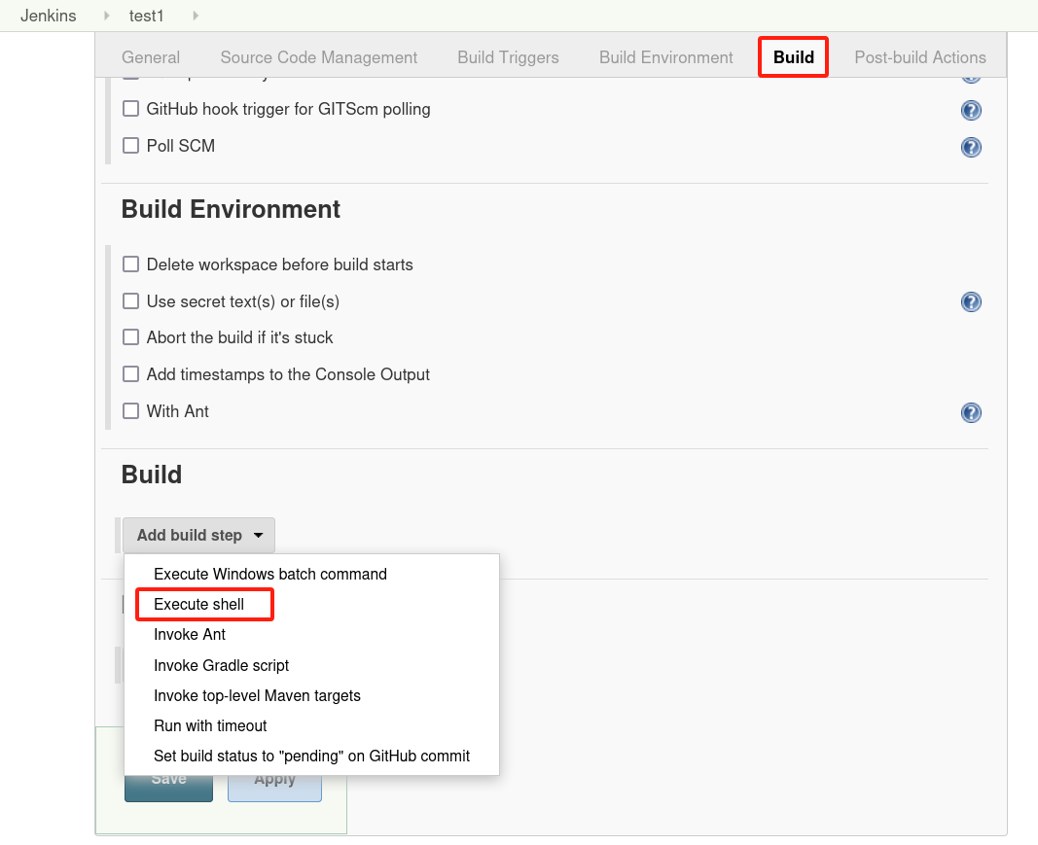The width and height of the screenshot is (1038, 845).
Task: Expand the arrow after test1 breadcrumb
Action: click(x=196, y=16)
